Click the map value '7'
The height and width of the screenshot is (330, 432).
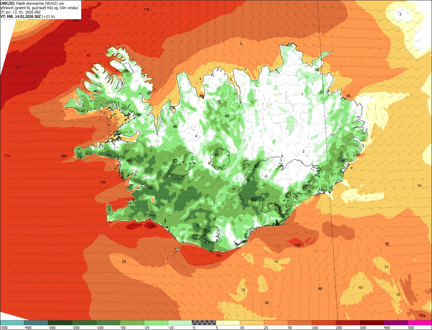pos(302,94)
